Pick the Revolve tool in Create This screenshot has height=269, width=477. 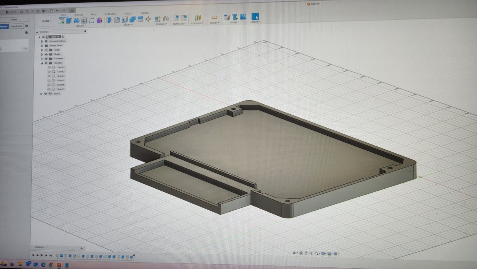pos(76,20)
